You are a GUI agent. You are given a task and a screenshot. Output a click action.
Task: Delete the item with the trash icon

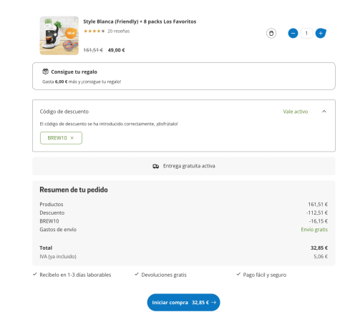[271, 33]
